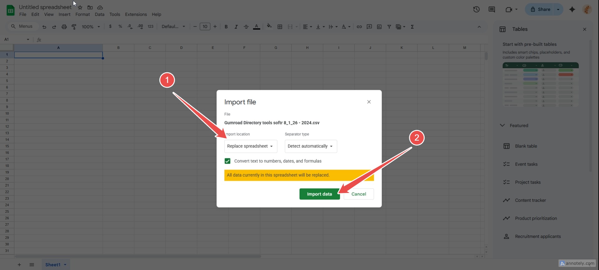The image size is (599, 270).
Task: Open the Extensions menu
Action: click(136, 14)
